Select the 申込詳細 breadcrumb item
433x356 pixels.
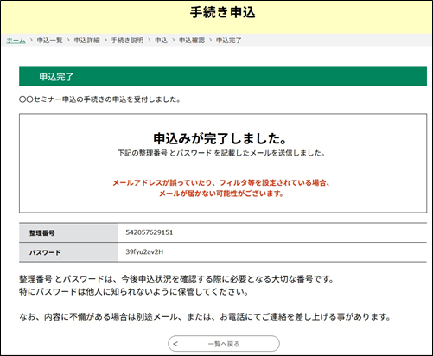[86, 40]
